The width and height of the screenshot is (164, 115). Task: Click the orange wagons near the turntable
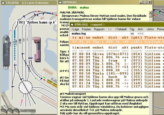[50, 81]
